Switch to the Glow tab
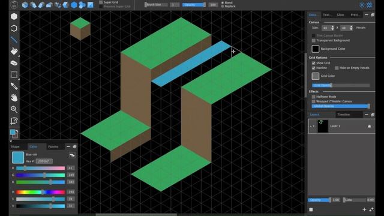This screenshot has height=216, width=384. coord(340,14)
